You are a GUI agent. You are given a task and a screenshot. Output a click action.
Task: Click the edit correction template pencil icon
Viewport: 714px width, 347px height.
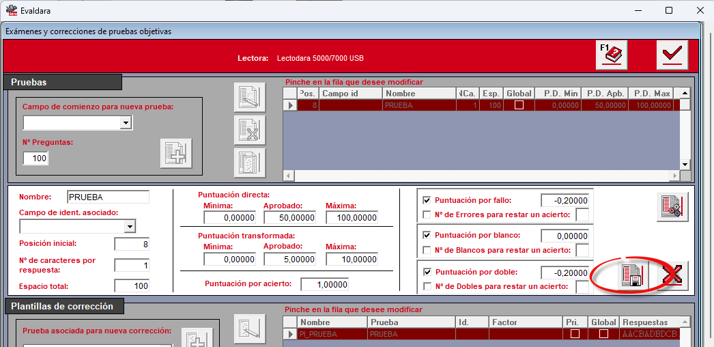[250, 329]
